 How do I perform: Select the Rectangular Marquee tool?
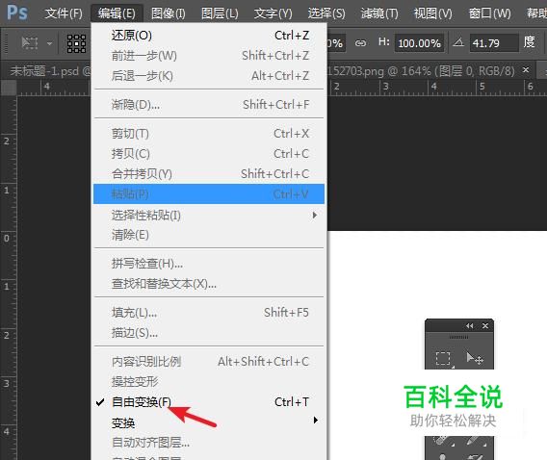[443, 358]
